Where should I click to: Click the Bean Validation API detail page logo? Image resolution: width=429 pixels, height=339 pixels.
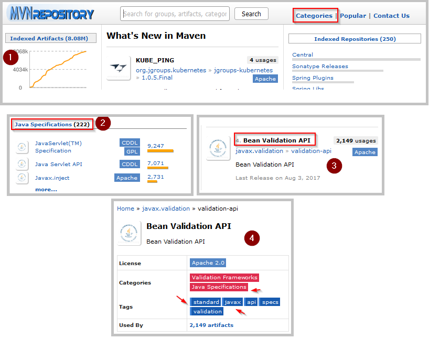tap(129, 233)
